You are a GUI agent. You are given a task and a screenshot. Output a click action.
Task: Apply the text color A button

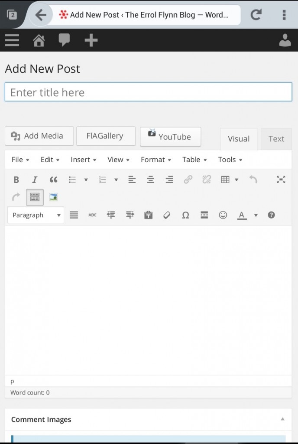click(242, 215)
